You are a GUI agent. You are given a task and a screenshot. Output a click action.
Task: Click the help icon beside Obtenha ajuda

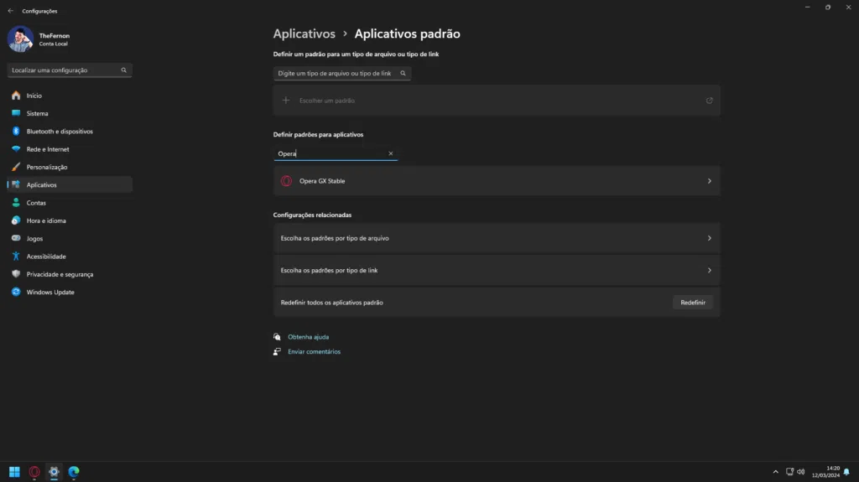click(277, 337)
